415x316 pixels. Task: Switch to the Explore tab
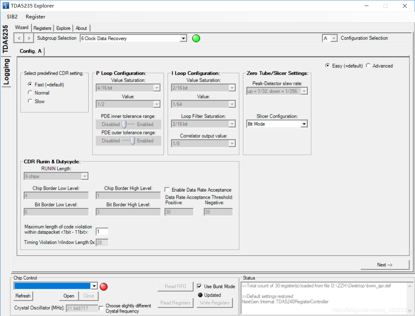(x=63, y=28)
